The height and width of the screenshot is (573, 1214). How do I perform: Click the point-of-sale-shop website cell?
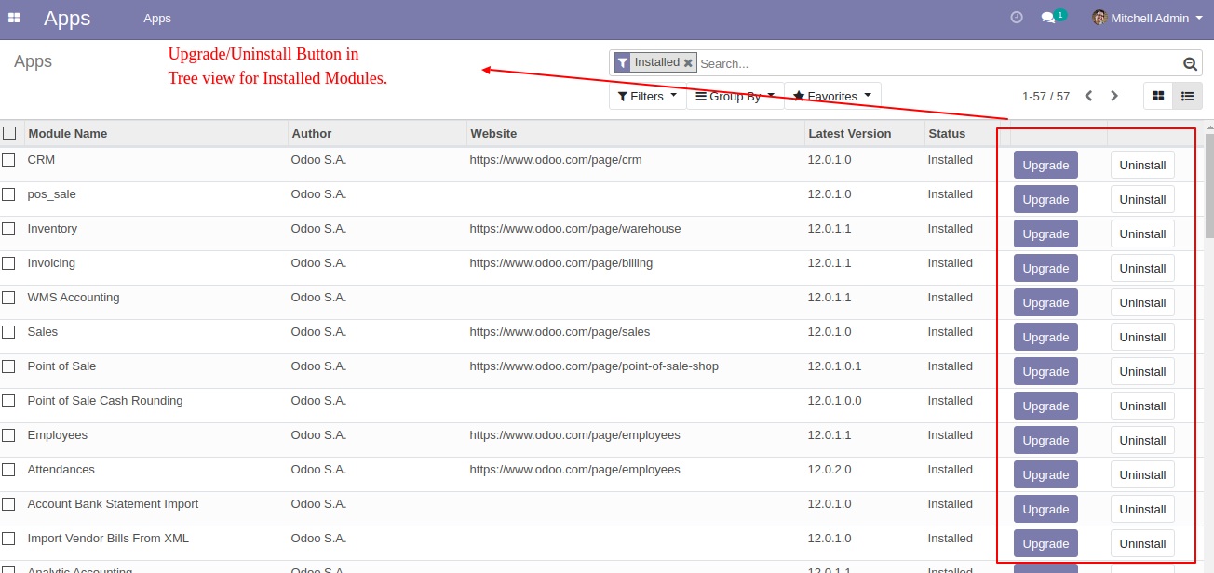click(594, 366)
